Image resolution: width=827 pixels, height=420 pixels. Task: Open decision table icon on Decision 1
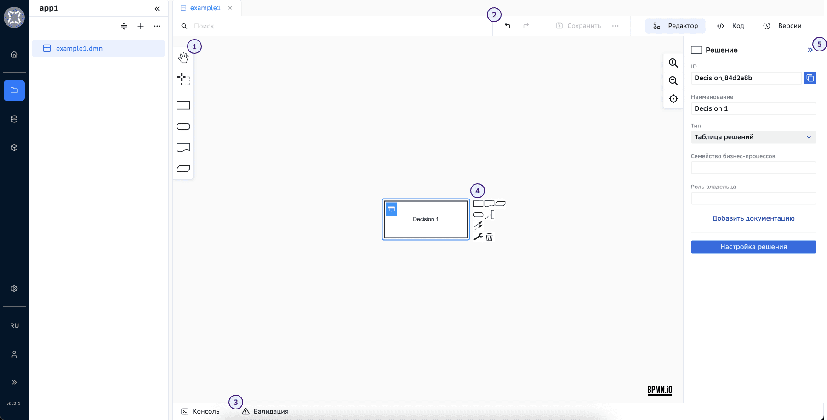pyautogui.click(x=391, y=209)
